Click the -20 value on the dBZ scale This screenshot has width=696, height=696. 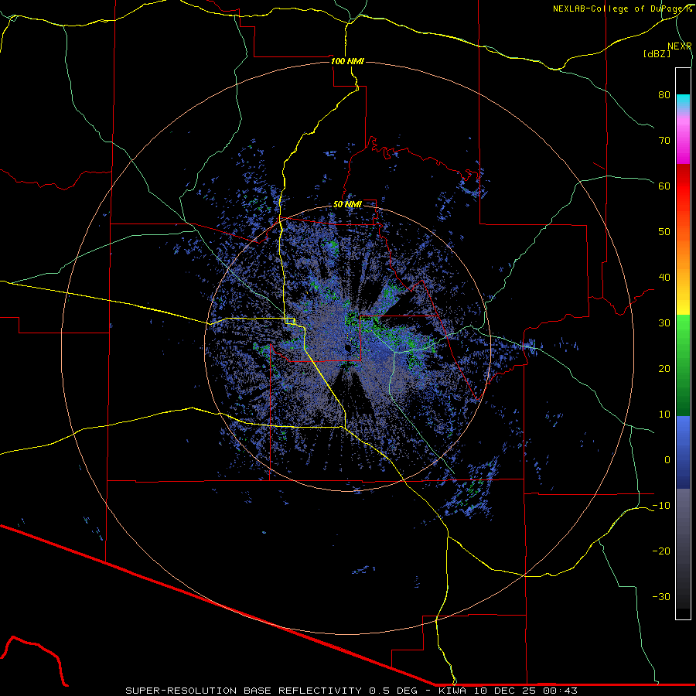[x=661, y=551]
